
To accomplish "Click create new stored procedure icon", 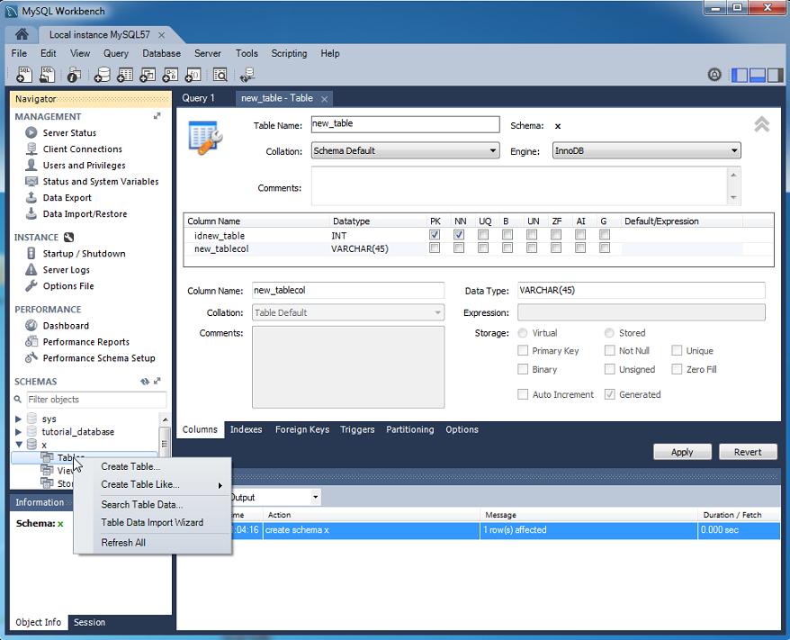I will 170,75.
